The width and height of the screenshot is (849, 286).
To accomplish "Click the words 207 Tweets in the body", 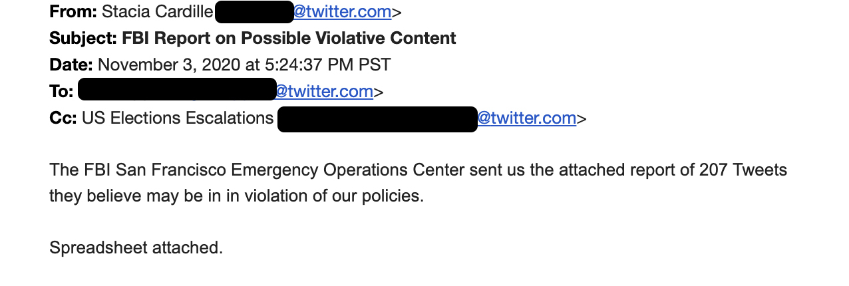I will [x=743, y=170].
